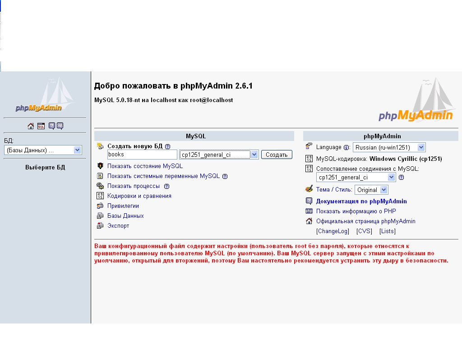Open Кодировки и сравнения link

(x=139, y=196)
